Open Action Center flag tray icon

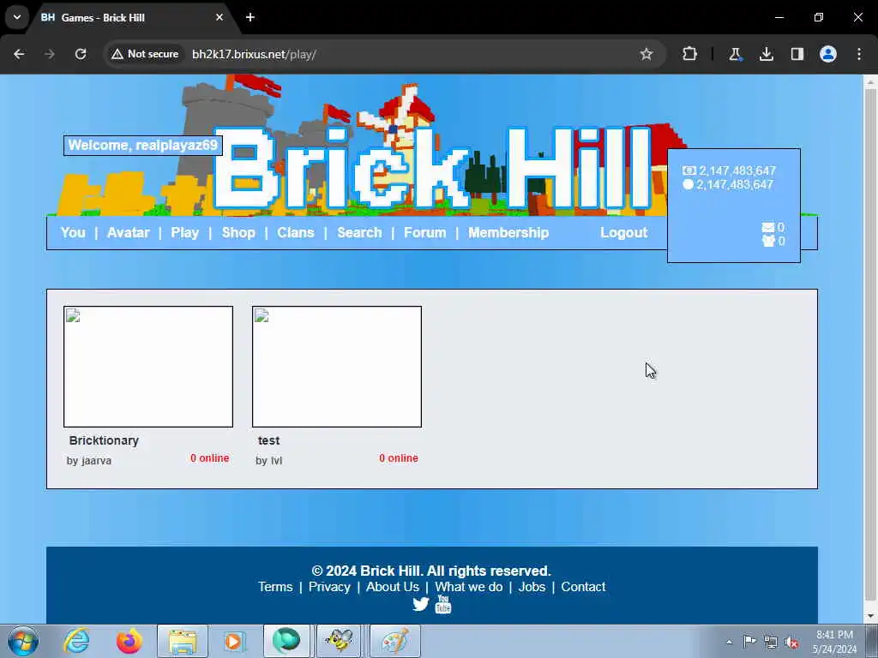(749, 641)
